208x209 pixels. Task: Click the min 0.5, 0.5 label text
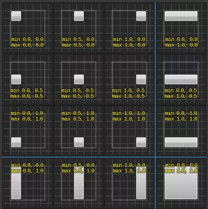[x=77, y=90]
